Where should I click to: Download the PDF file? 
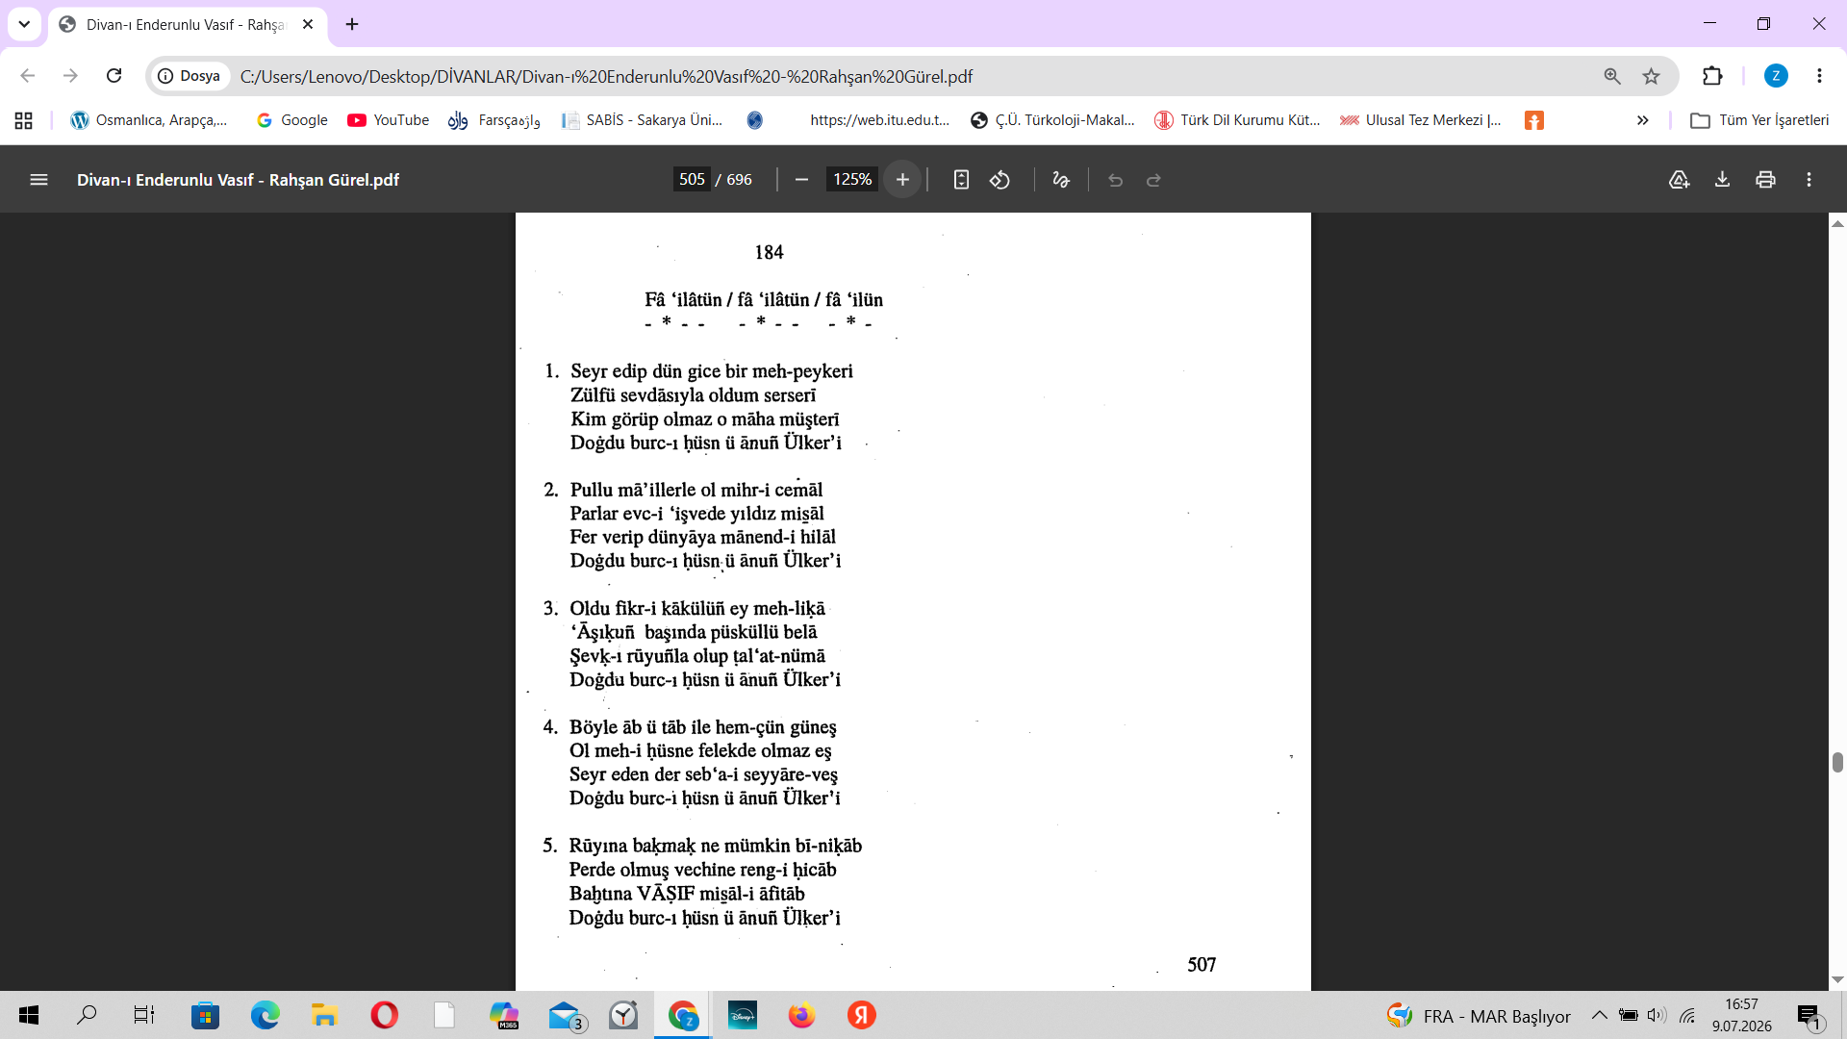[x=1722, y=180]
